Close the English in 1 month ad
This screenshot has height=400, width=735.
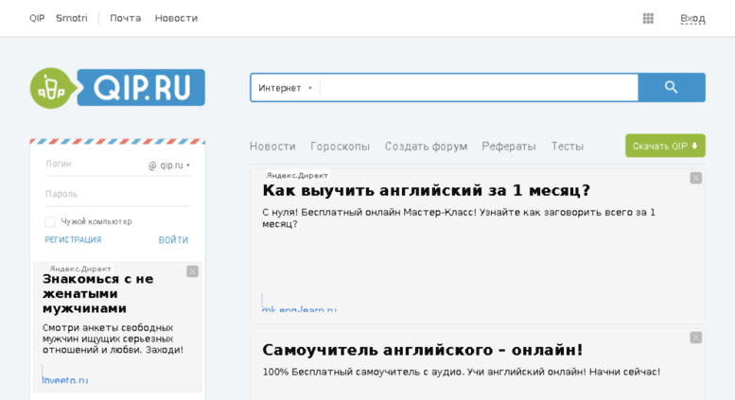[695, 178]
